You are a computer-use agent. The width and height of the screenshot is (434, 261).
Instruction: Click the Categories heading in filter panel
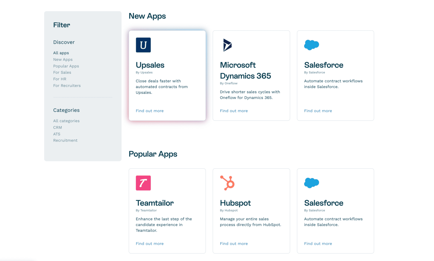click(x=66, y=110)
